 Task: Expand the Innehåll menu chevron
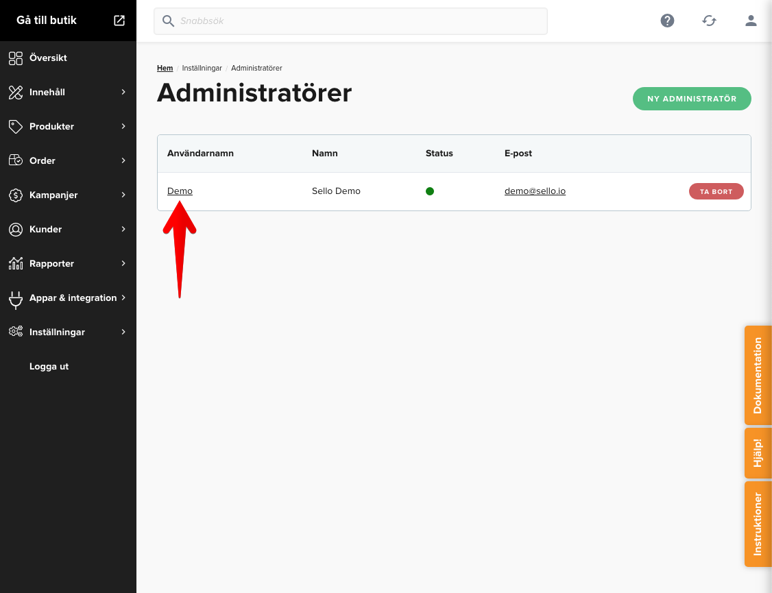123,92
